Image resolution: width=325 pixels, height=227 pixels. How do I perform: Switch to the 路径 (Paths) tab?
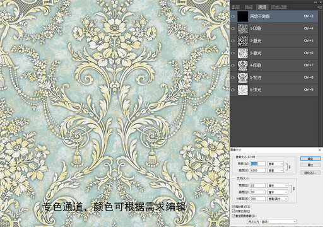(x=249, y=8)
